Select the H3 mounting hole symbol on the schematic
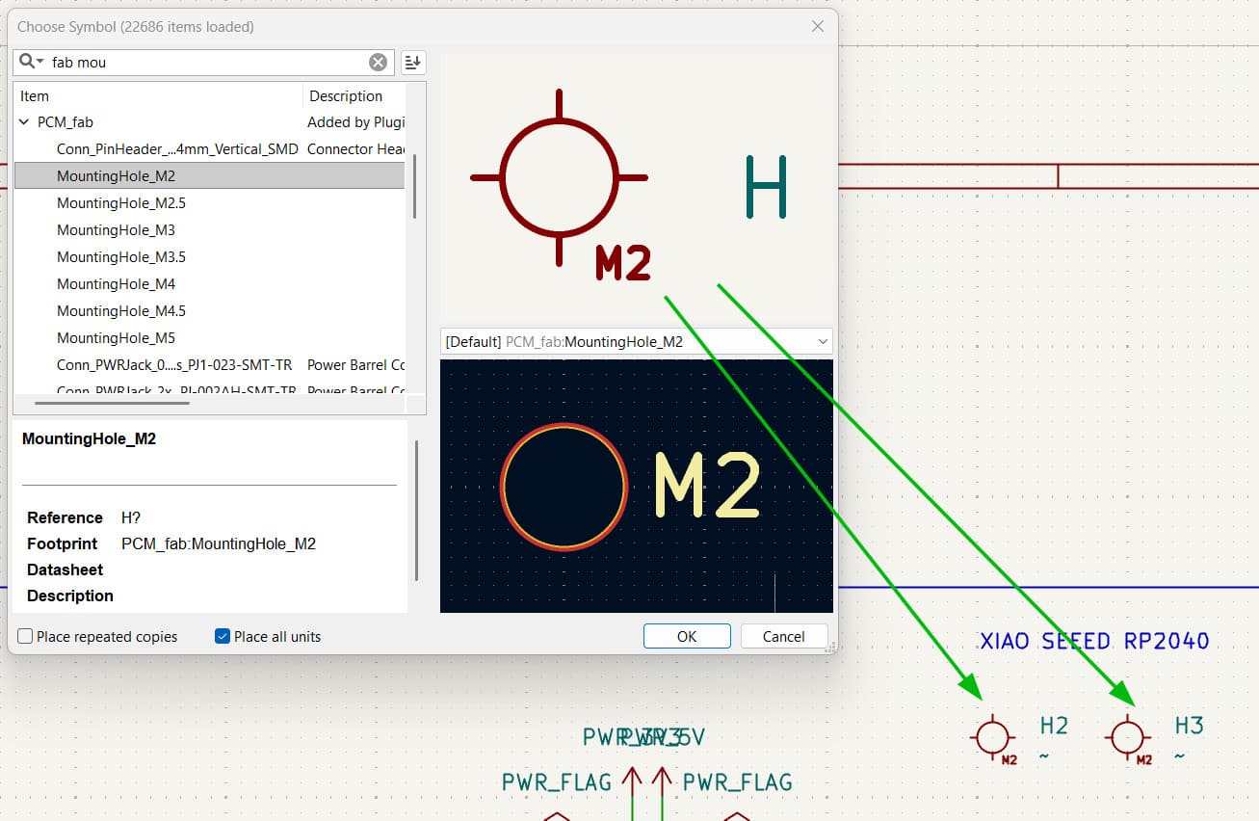 (x=1127, y=738)
